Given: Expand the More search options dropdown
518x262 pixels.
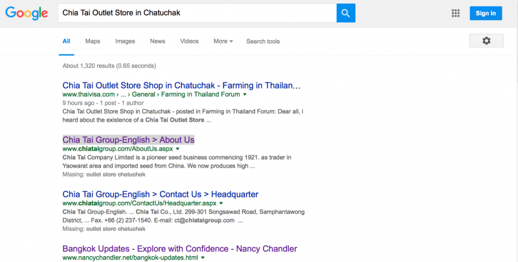Looking at the screenshot, I should [223, 41].
